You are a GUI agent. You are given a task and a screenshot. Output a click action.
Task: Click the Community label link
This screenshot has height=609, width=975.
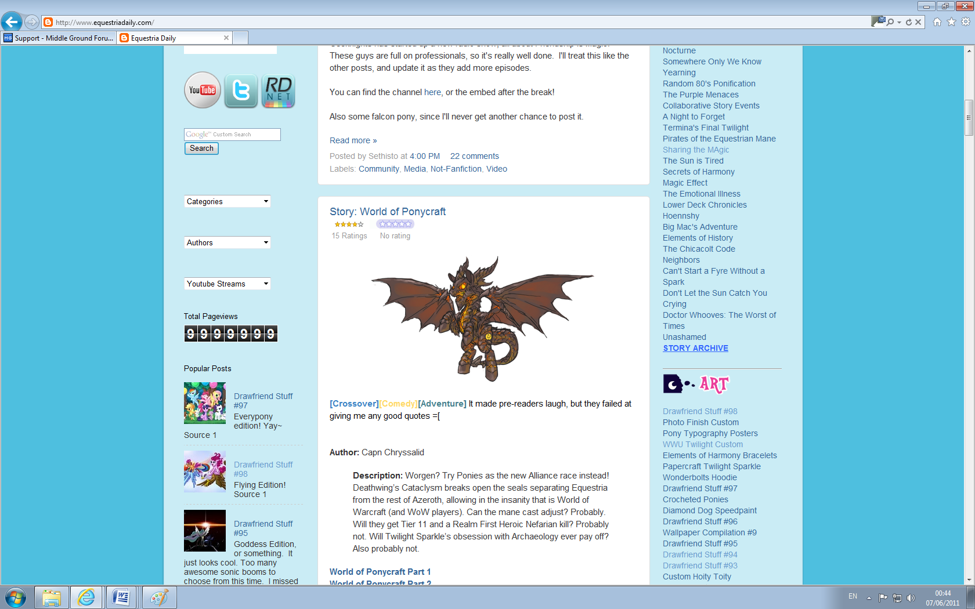click(379, 169)
